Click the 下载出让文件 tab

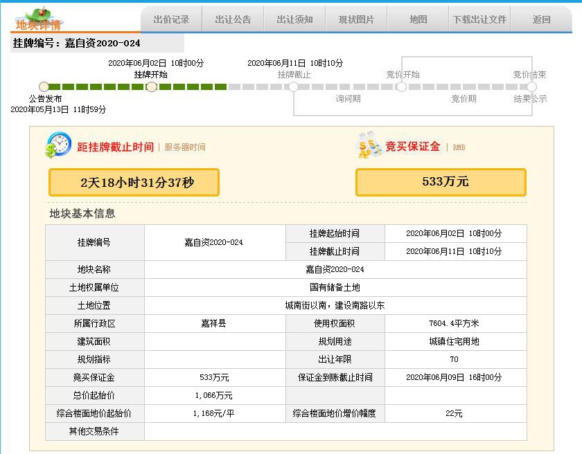click(x=479, y=19)
